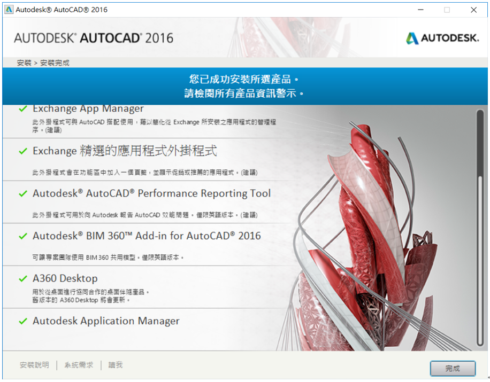Click the 安裝 breadcrumb text
490x382 pixels.
coord(24,63)
